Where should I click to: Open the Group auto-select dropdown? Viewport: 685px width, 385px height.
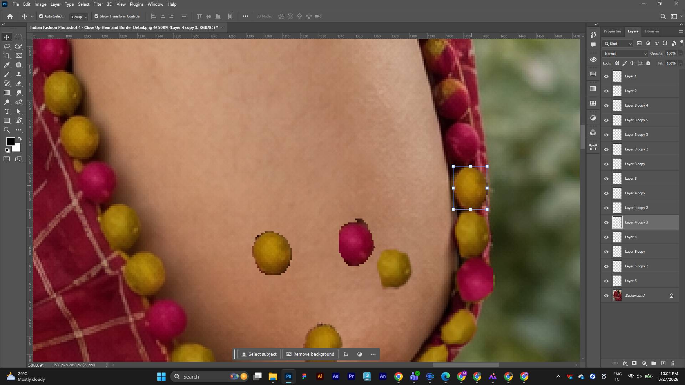(x=79, y=17)
